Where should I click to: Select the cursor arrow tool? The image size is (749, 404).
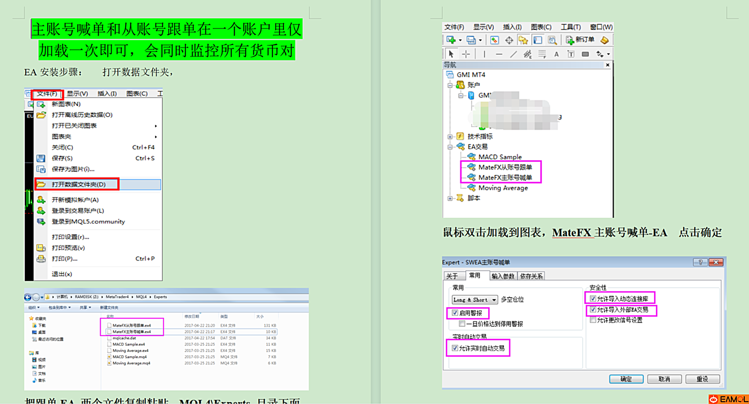coord(451,54)
